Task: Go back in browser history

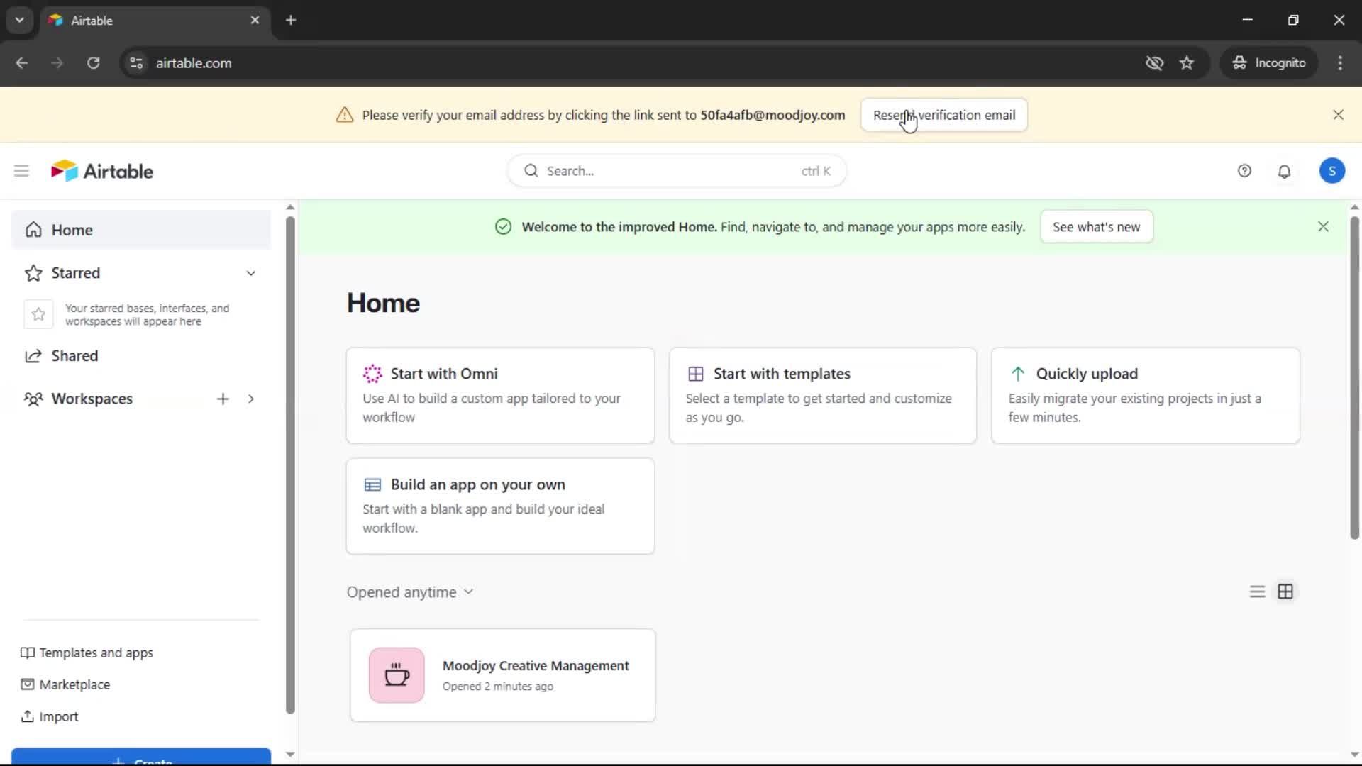Action: tap(22, 63)
